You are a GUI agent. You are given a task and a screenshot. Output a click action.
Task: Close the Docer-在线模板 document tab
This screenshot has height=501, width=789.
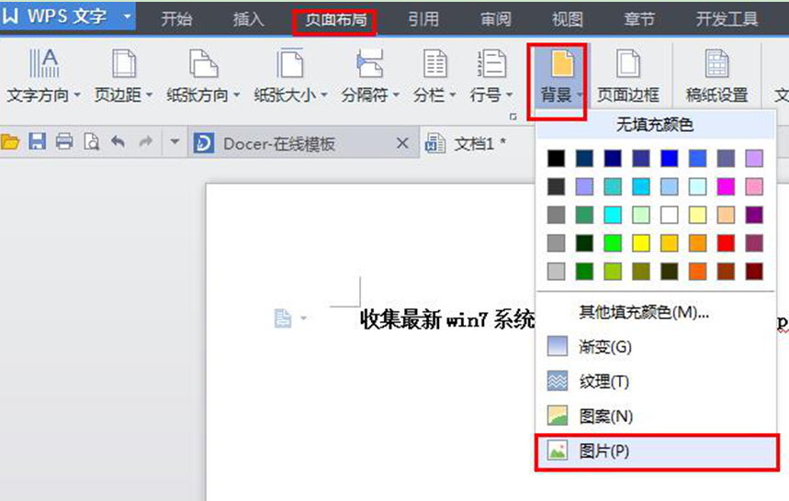[401, 143]
